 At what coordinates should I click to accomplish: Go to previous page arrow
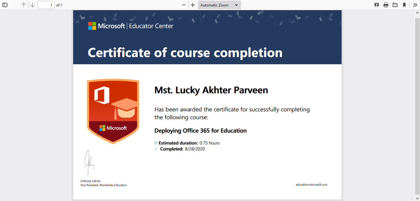tap(24, 5)
